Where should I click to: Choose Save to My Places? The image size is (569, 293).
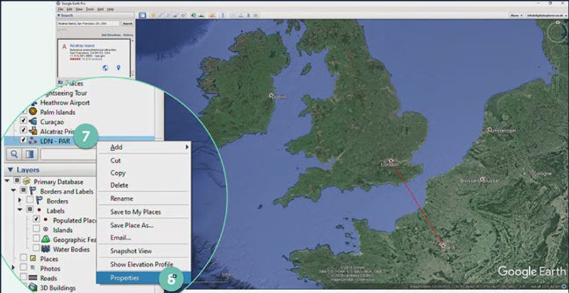pyautogui.click(x=135, y=212)
